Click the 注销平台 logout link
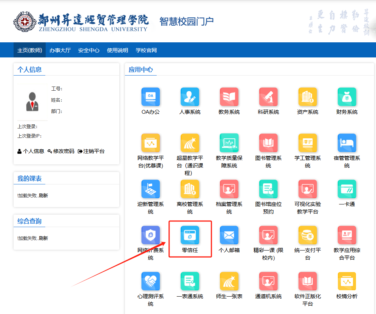The image size is (376, 314). (91, 151)
